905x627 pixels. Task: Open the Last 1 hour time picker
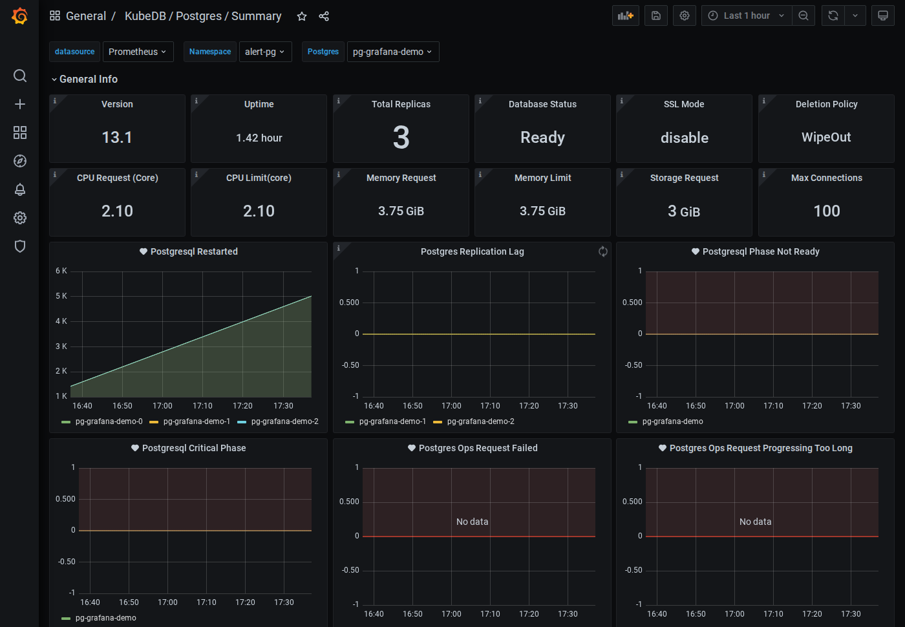(747, 16)
